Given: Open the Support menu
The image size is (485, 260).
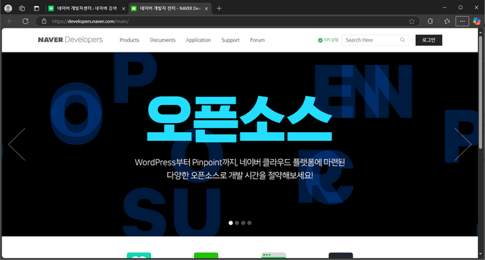Looking at the screenshot, I should [x=231, y=40].
